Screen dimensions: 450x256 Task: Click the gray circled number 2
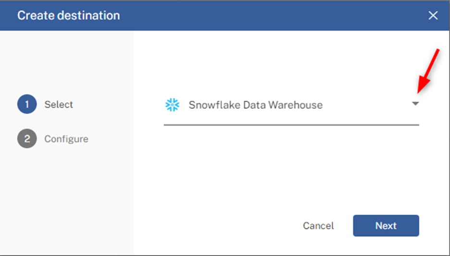tap(27, 139)
